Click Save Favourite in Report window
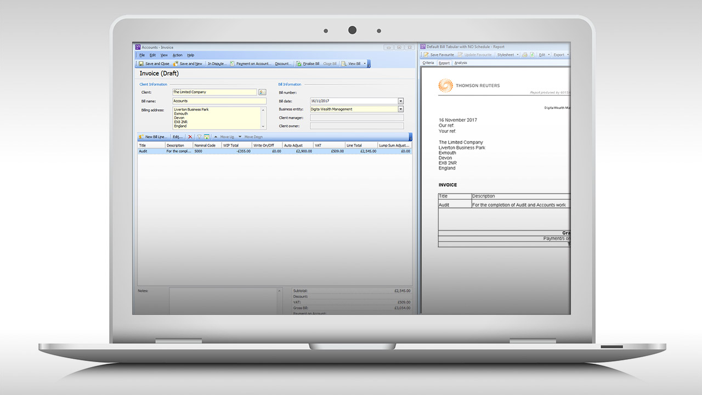This screenshot has height=395, width=702. click(x=439, y=55)
